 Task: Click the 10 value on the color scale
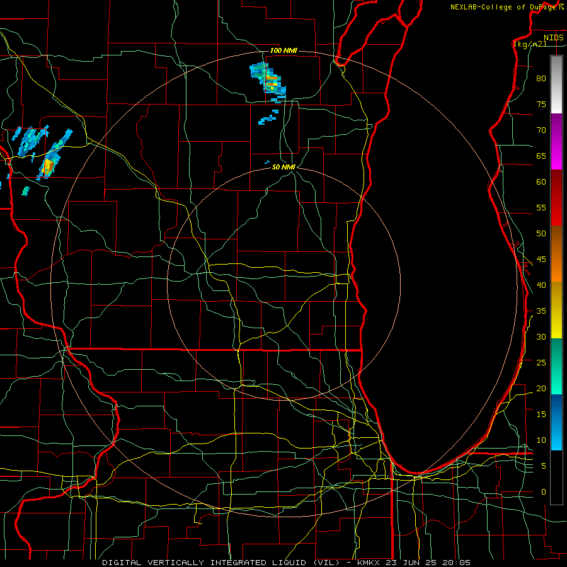click(x=541, y=440)
